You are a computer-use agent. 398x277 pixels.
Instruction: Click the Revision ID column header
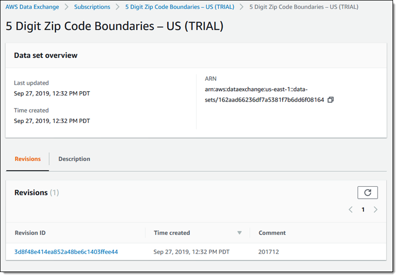(x=30, y=233)
